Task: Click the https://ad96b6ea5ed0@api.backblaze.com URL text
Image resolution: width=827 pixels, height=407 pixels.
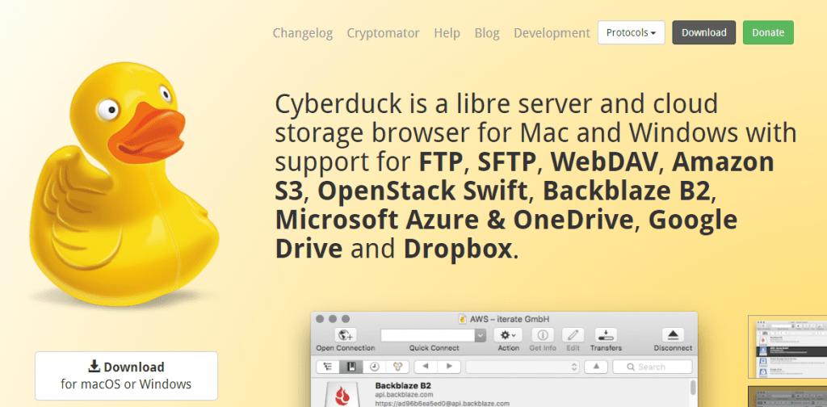Action: coord(442,403)
